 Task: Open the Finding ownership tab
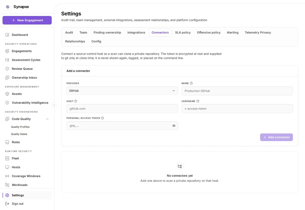[107, 32]
